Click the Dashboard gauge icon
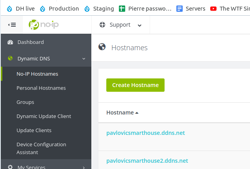The image size is (250, 169). coord(10,42)
